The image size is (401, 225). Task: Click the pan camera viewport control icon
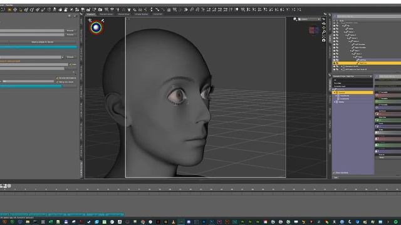click(324, 27)
